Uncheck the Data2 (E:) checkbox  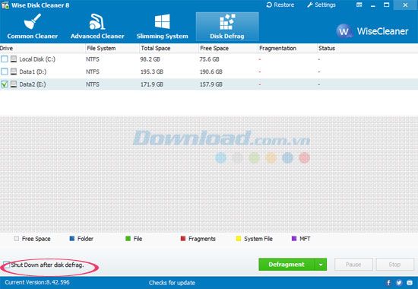click(x=5, y=84)
